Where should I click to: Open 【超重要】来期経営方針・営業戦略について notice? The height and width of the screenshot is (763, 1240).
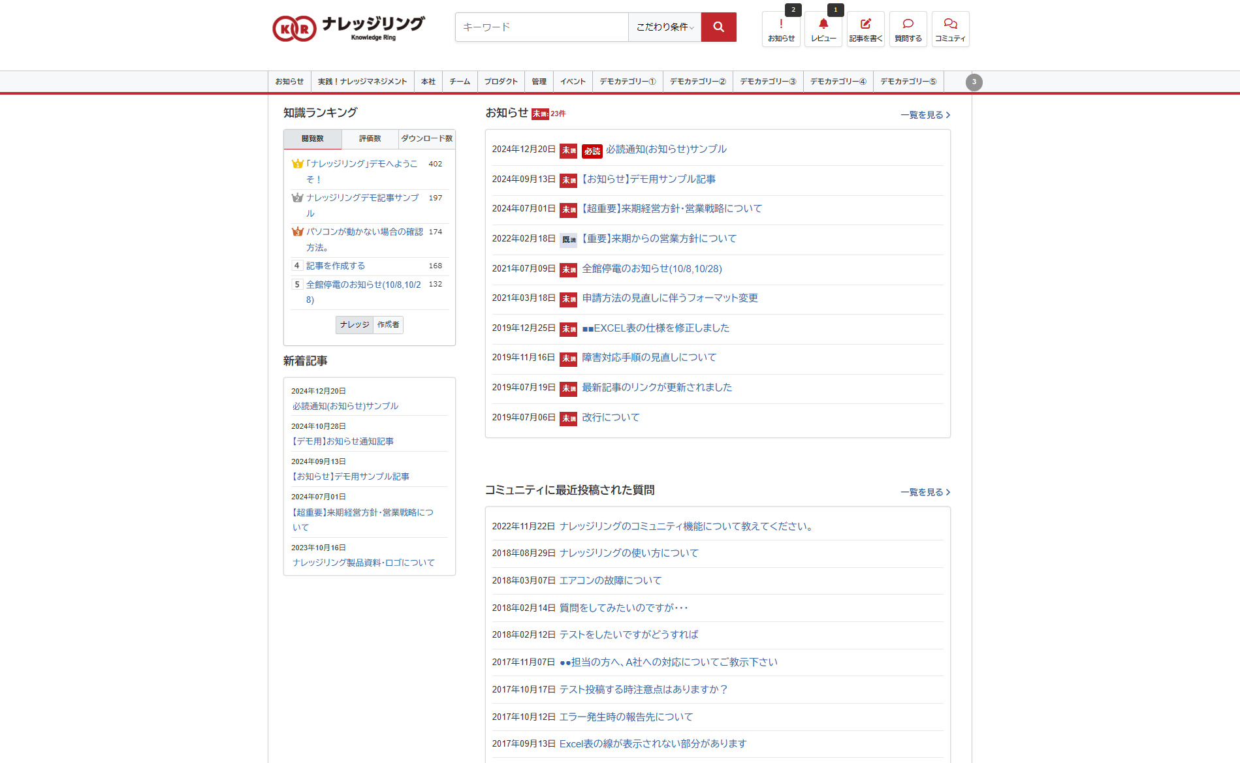672,209
